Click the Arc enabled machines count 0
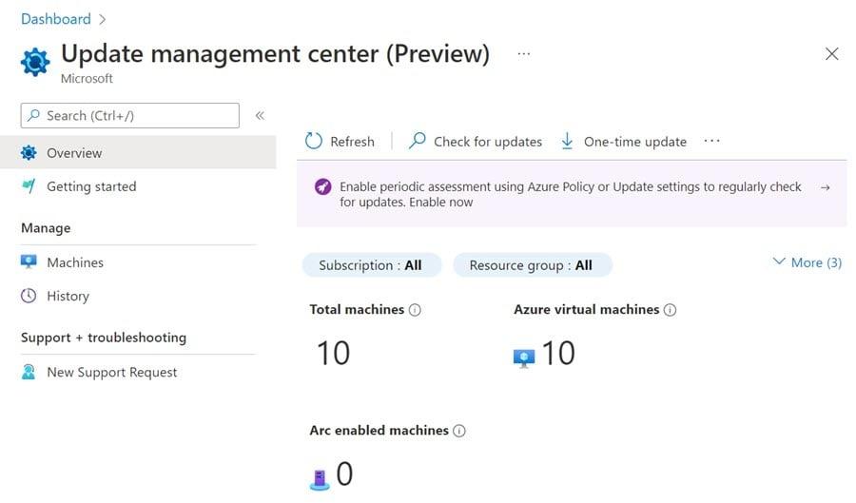The height and width of the screenshot is (503, 856). [x=344, y=474]
